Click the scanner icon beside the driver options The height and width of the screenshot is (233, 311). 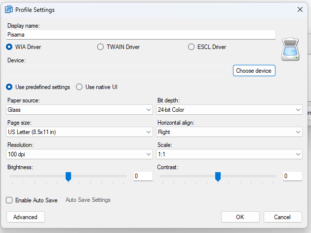click(290, 49)
